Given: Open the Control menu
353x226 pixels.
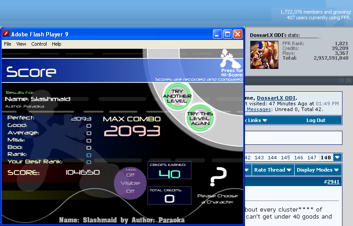Looking at the screenshot, I should click(39, 44).
